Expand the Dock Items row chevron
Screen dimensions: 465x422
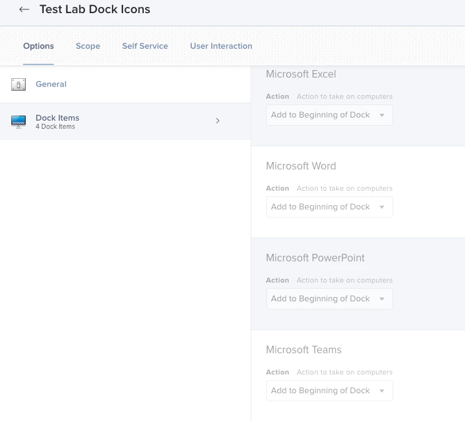point(217,121)
